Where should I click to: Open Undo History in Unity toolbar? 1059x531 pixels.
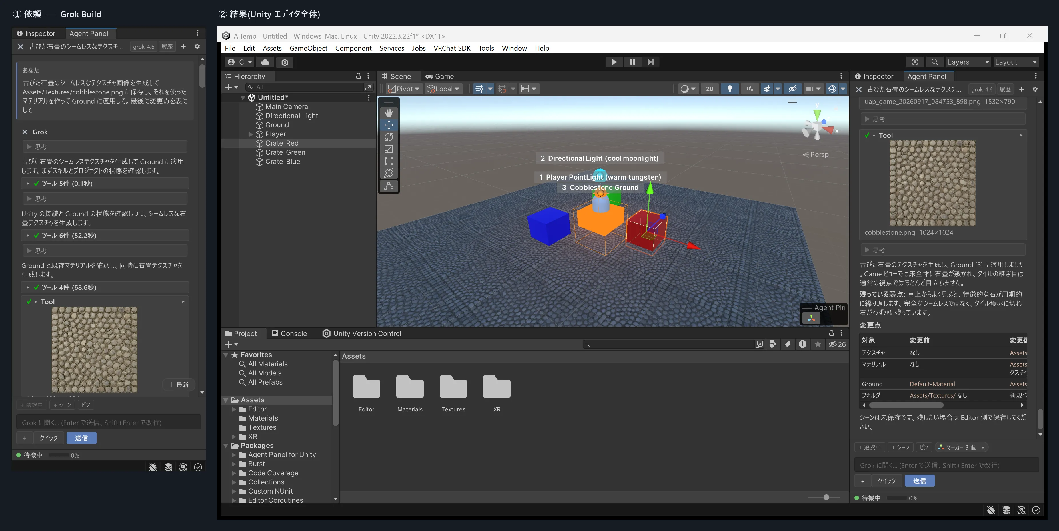(x=915, y=62)
